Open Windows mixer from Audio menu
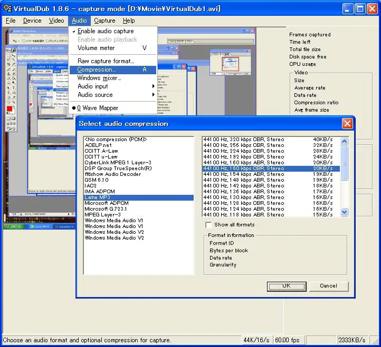 point(99,78)
